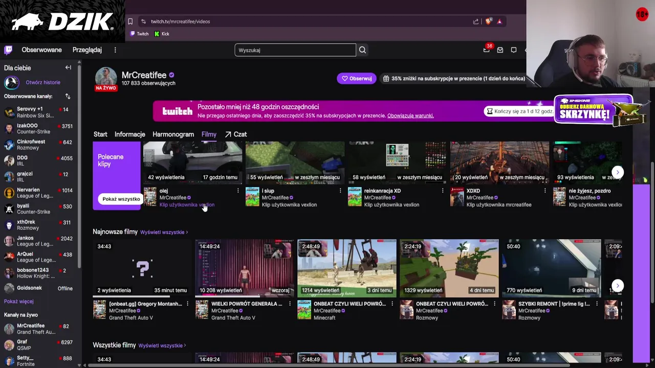This screenshot has height=368, width=655.
Task: Click the MrCreatifee channel name heading
Action: click(x=144, y=75)
